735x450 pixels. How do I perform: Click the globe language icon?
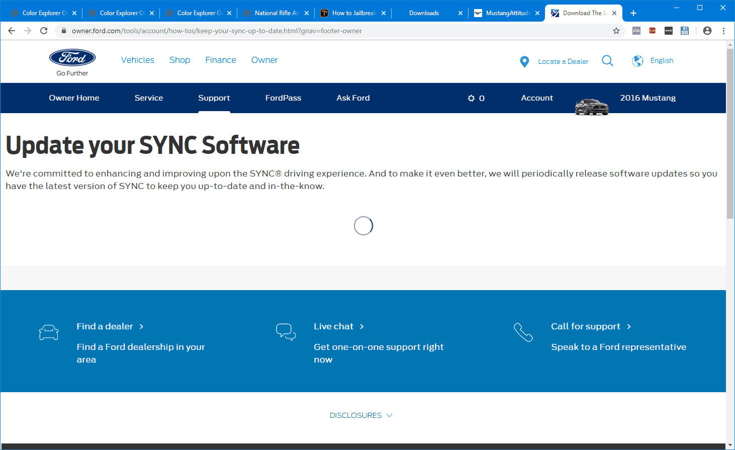click(637, 61)
